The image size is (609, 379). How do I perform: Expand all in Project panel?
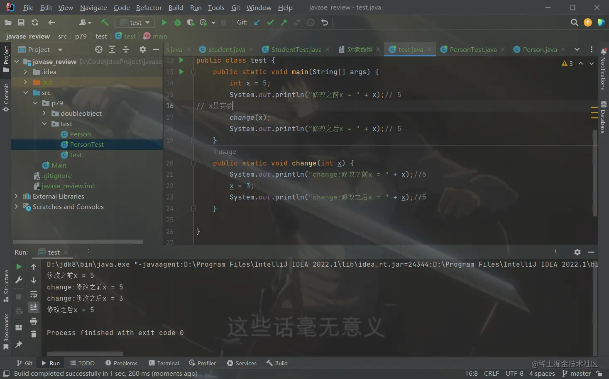[x=112, y=49]
